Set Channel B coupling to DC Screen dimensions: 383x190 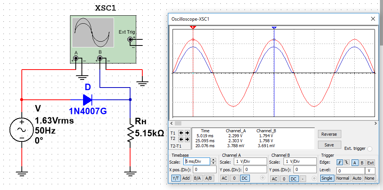point(293,179)
